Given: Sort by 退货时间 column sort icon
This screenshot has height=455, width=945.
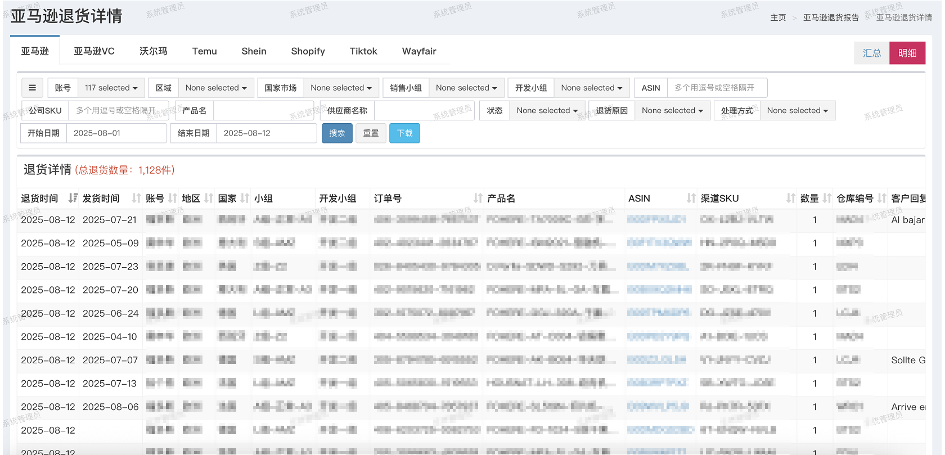Looking at the screenshot, I should point(73,198).
